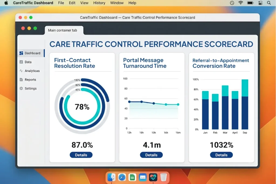This screenshot has height=184, width=276.
Task: Click the 4.1m turnaround value
Action: click(152, 145)
